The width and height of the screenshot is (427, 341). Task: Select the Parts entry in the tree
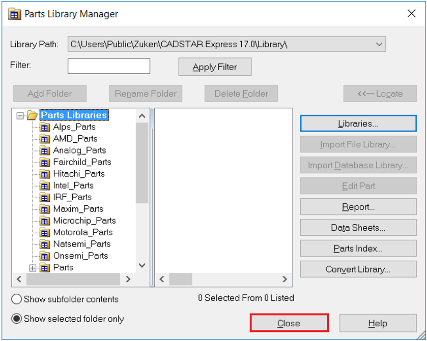64,268
